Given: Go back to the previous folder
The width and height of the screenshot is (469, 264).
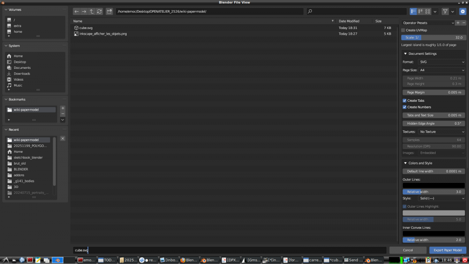Looking at the screenshot, I should [x=76, y=11].
